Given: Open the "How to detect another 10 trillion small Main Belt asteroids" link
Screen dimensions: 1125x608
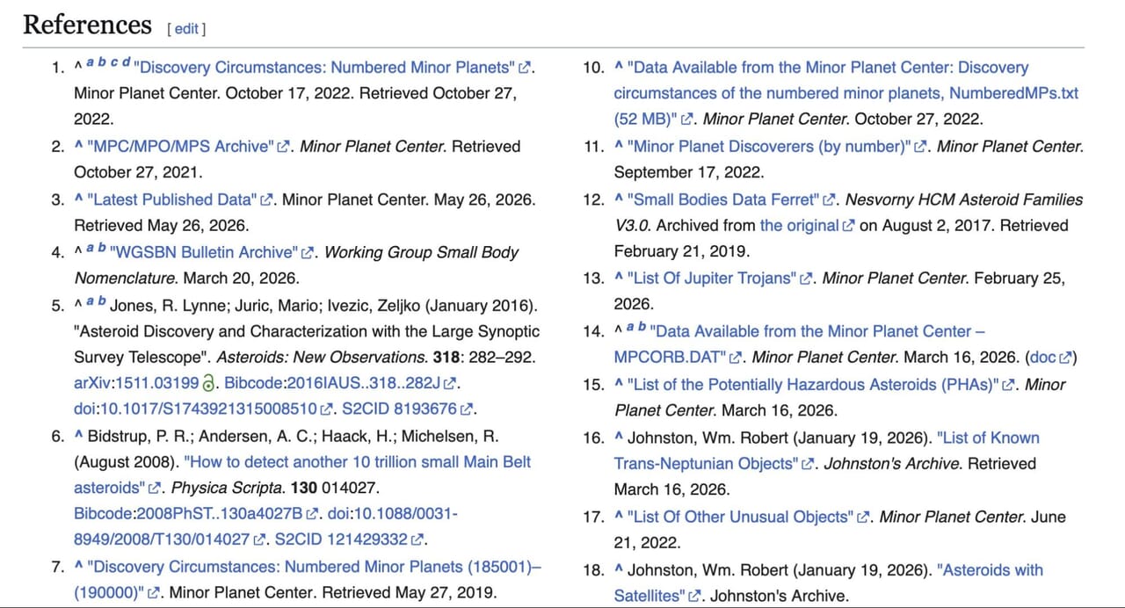Looking at the screenshot, I should click(302, 474).
